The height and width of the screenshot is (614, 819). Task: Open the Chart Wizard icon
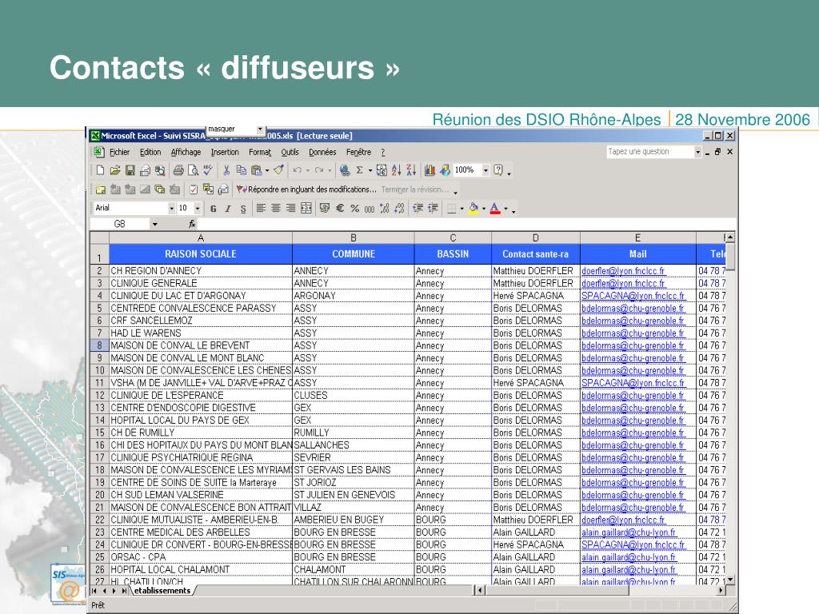point(429,170)
